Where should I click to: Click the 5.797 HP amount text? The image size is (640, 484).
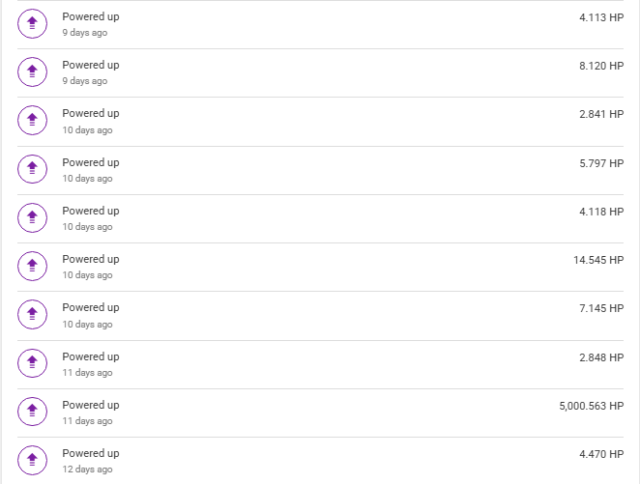click(601, 163)
